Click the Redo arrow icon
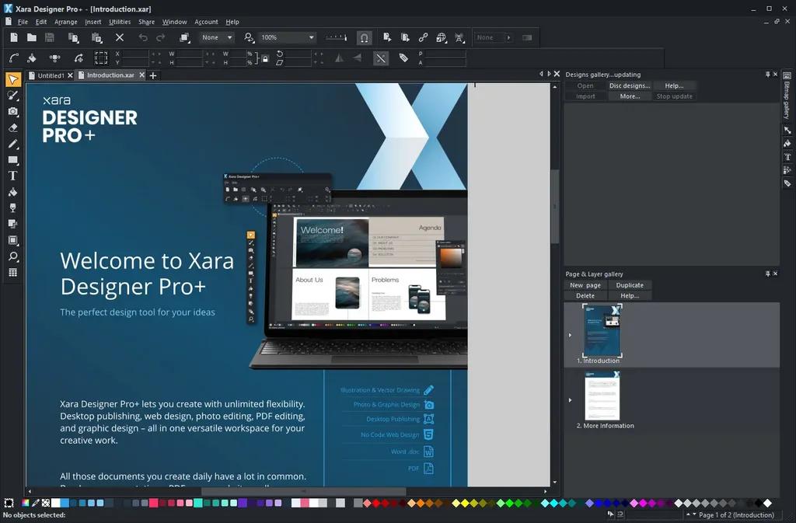This screenshot has width=796, height=523. pyautogui.click(x=161, y=37)
